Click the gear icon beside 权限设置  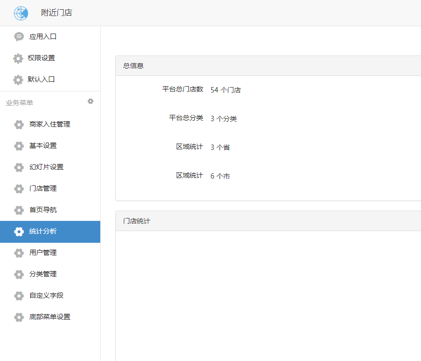pyautogui.click(x=18, y=58)
